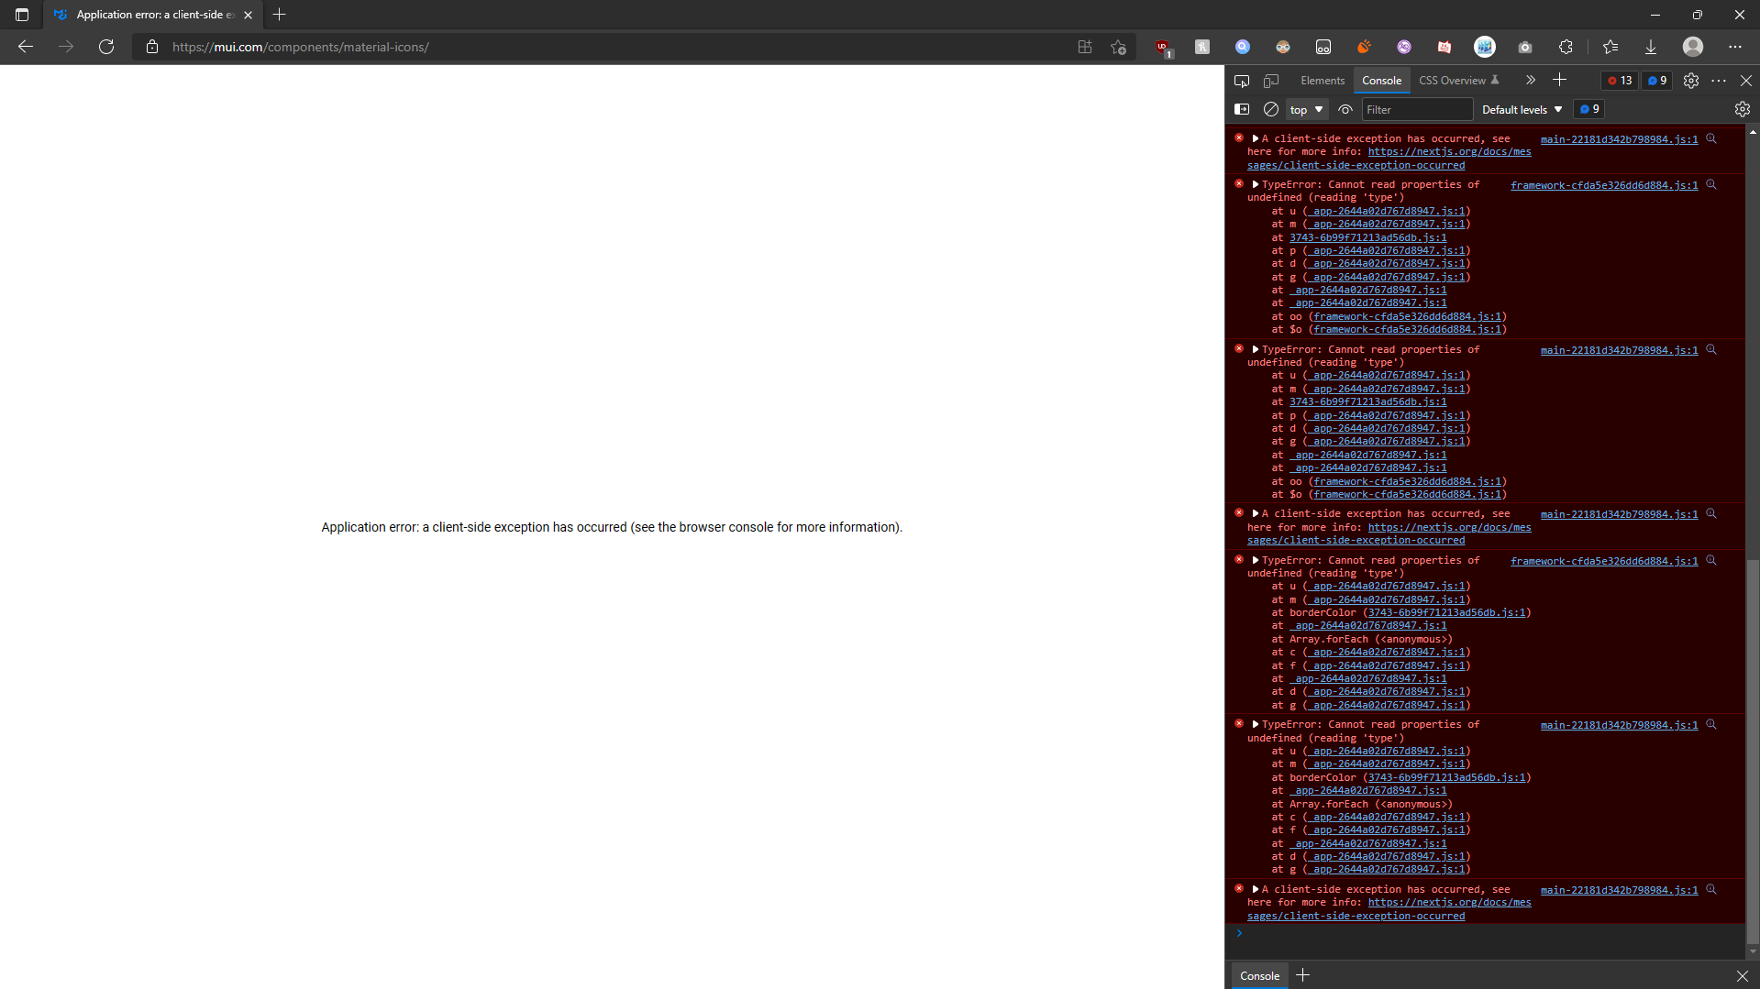Image resolution: width=1760 pixels, height=989 pixels.
Task: Open the top frame context dropdown
Action: (1306, 109)
